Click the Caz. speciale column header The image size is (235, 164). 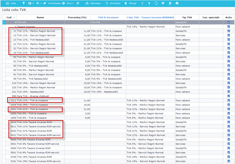tap(211, 18)
